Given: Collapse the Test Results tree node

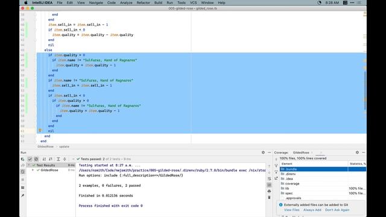Looking at the screenshot, I should (x=29, y=165).
